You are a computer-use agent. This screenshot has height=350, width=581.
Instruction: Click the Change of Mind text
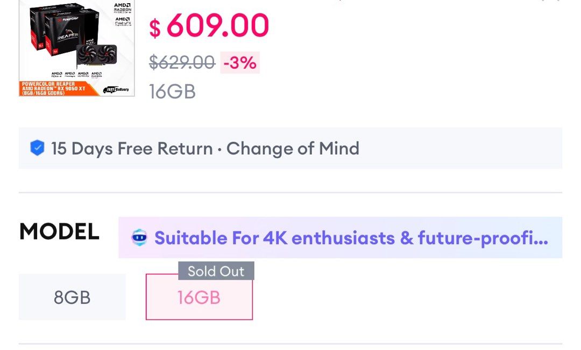click(293, 149)
